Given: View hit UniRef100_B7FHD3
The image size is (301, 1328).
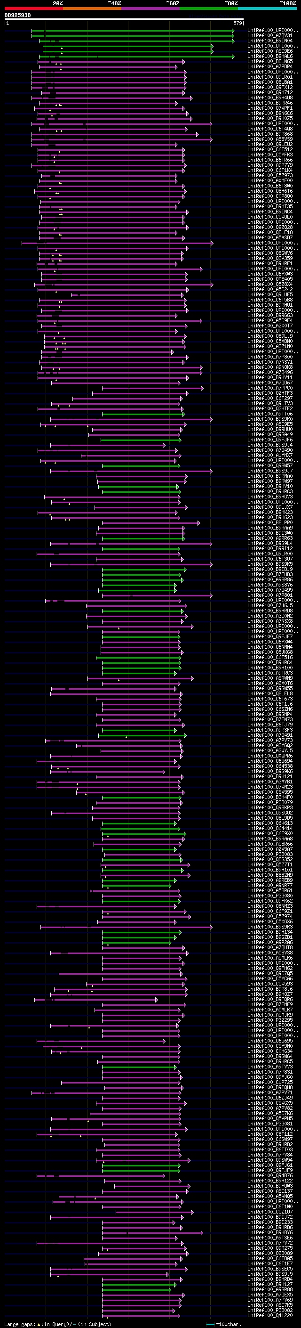Looking at the screenshot, I should pos(270,574).
